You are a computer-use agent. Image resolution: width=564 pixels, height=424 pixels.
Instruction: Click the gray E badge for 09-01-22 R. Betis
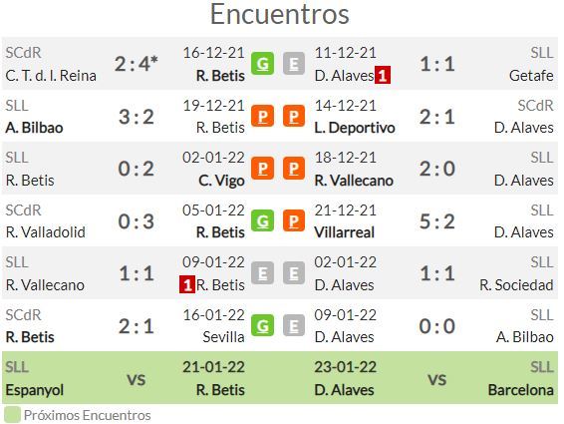tap(262, 273)
